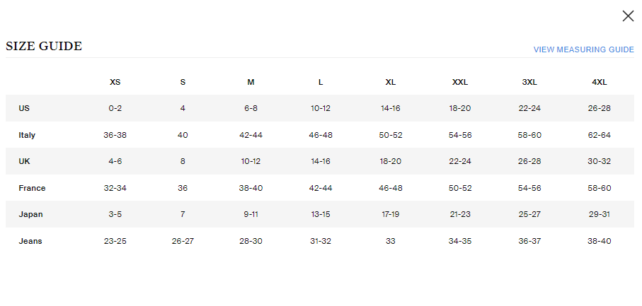The image size is (642, 306).
Task: Click the Japan row label
Action: [x=30, y=214]
